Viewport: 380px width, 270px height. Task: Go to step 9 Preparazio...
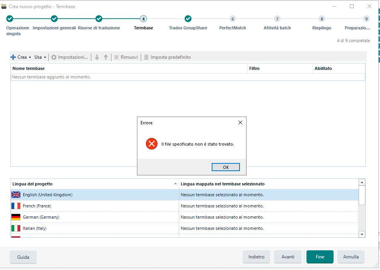[366, 19]
